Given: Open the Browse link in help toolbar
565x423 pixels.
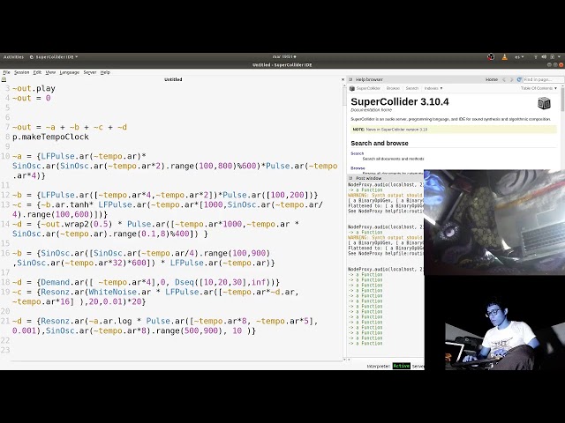Looking at the screenshot, I should tap(393, 88).
